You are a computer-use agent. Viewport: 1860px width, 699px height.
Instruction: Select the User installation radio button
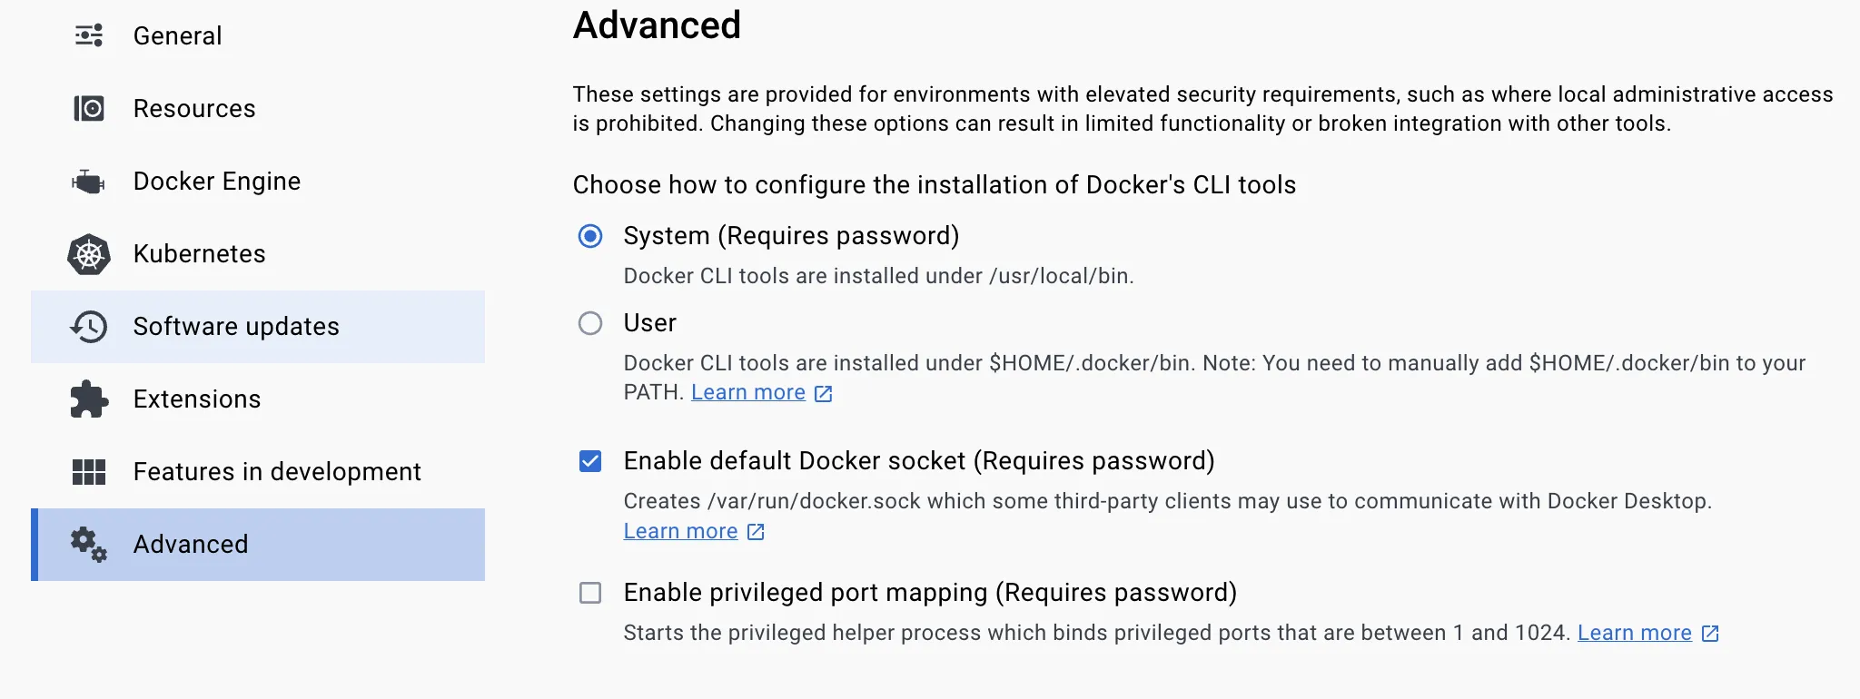tap(590, 323)
